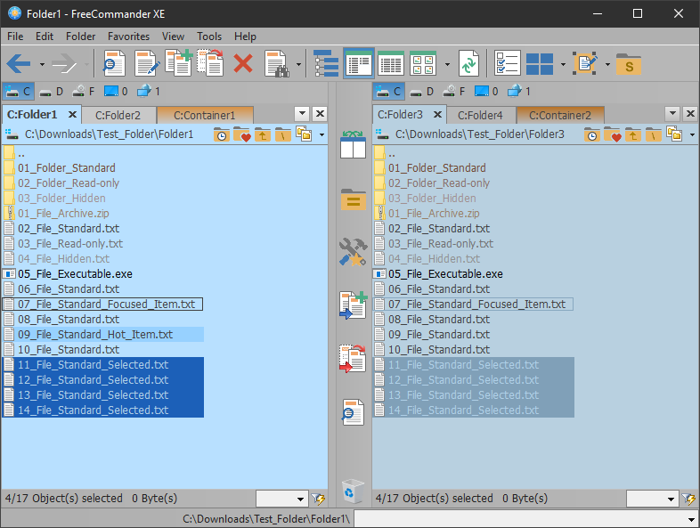The width and height of the screenshot is (700, 528).
Task: Select drive F in left panel
Action: coord(84,92)
